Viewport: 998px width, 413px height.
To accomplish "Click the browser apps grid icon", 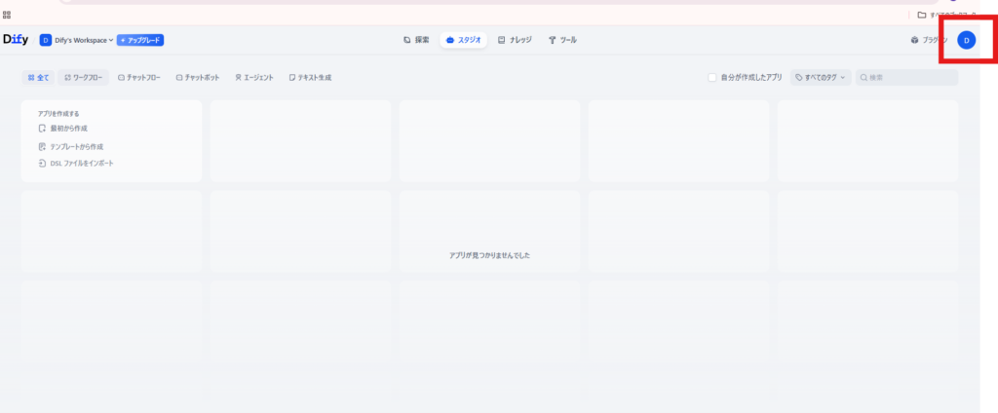I will (x=7, y=15).
